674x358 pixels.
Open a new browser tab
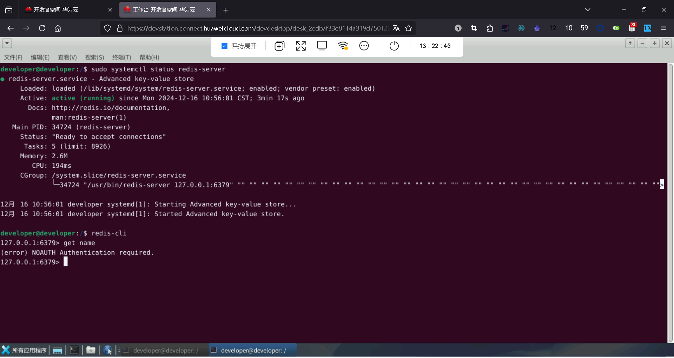point(226,10)
